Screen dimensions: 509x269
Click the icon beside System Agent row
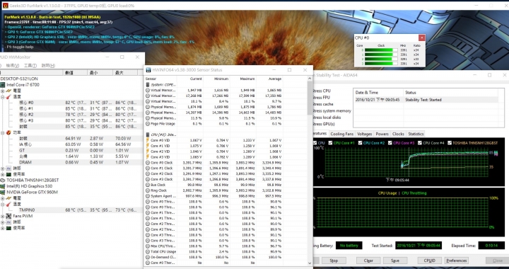[148, 196]
